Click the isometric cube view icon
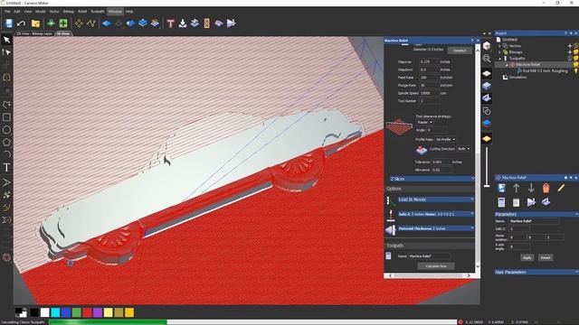The width and height of the screenshot is (579, 325). (x=487, y=46)
